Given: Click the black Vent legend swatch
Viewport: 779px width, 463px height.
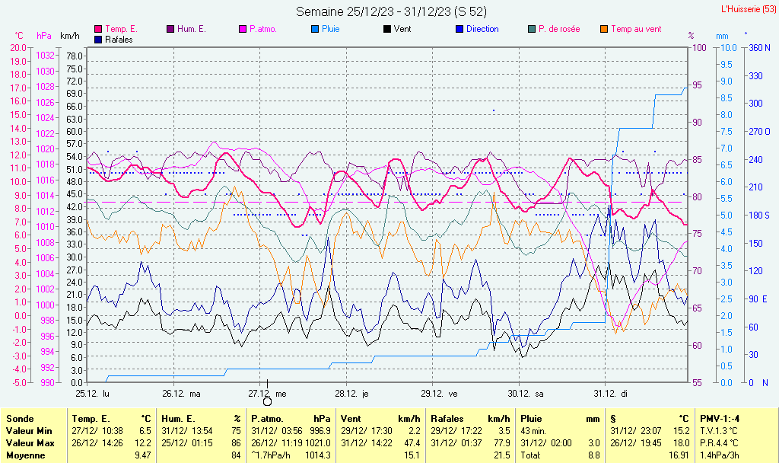Looking at the screenshot, I should [x=387, y=30].
